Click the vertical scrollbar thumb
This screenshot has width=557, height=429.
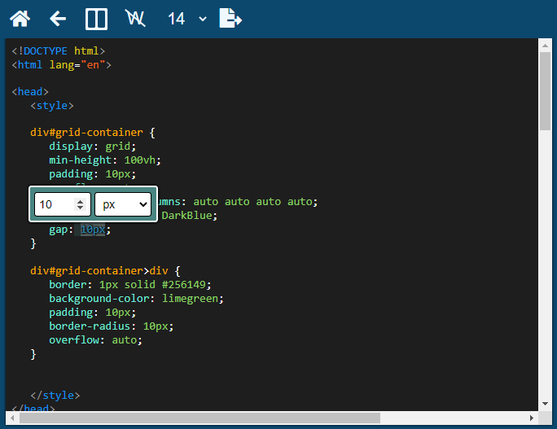(x=545, y=91)
